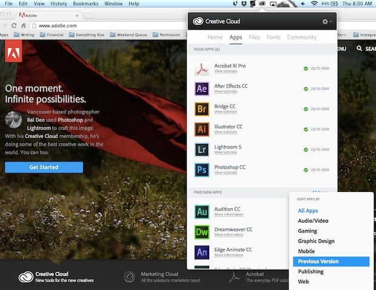
Task: Switch to the Files tab
Action: (x=255, y=38)
